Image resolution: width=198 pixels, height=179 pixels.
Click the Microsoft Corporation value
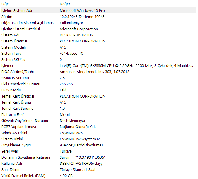[x=79, y=29]
